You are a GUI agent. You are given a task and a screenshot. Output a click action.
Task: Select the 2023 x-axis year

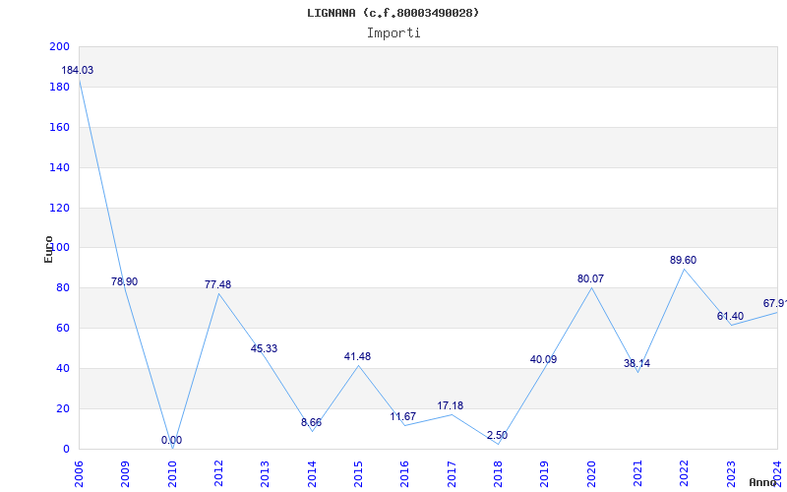(x=731, y=474)
